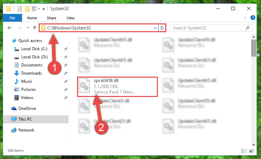Open the File menu
261x159 pixels.
12,18
